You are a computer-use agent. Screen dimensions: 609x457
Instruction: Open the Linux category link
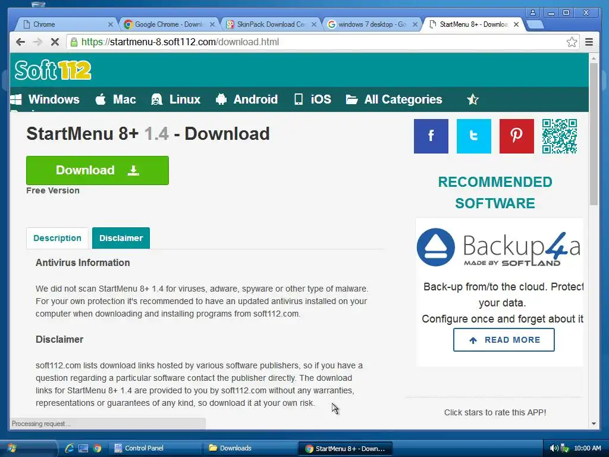[184, 99]
